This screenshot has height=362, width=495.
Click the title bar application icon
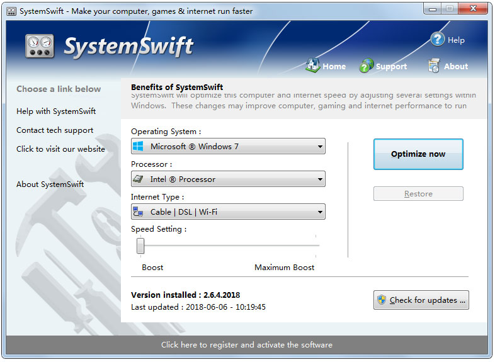(x=11, y=9)
